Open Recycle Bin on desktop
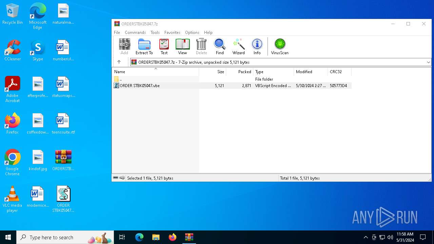 pyautogui.click(x=13, y=14)
